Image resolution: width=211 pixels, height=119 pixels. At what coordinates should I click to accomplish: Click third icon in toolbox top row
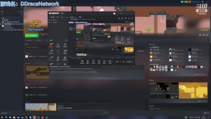65,45
